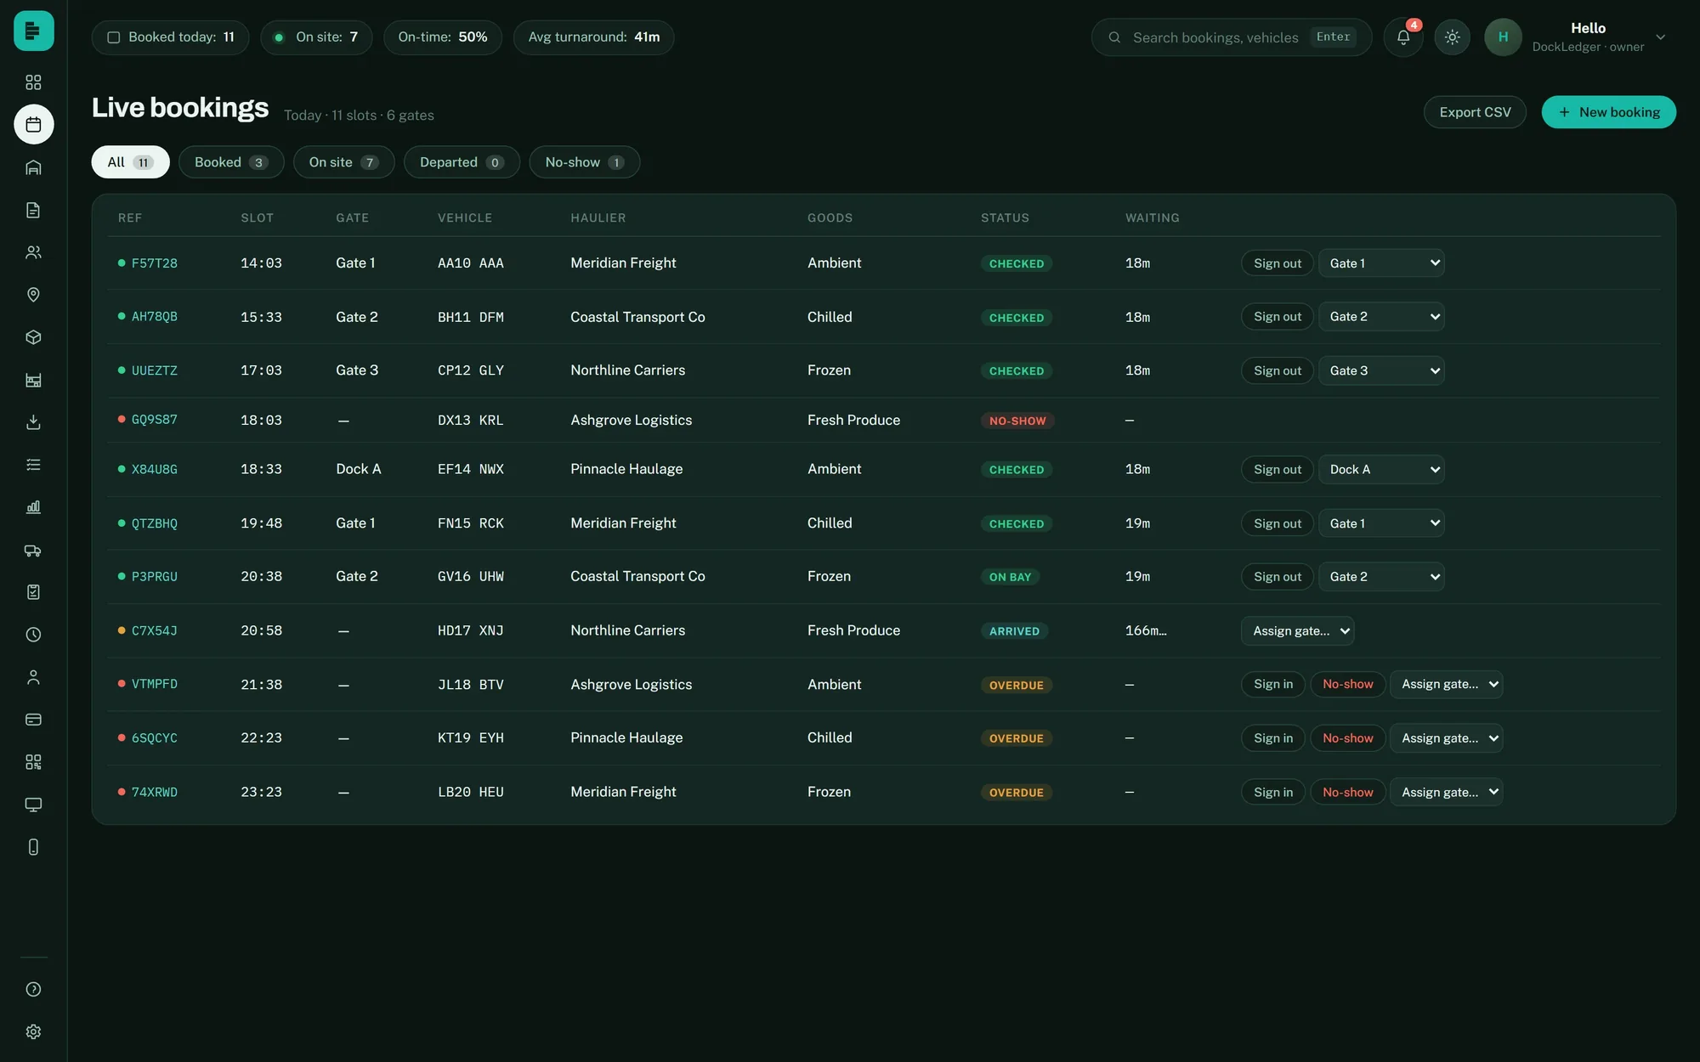Open the package box icon in sidebar
This screenshot has width=1700, height=1062.
point(33,337)
